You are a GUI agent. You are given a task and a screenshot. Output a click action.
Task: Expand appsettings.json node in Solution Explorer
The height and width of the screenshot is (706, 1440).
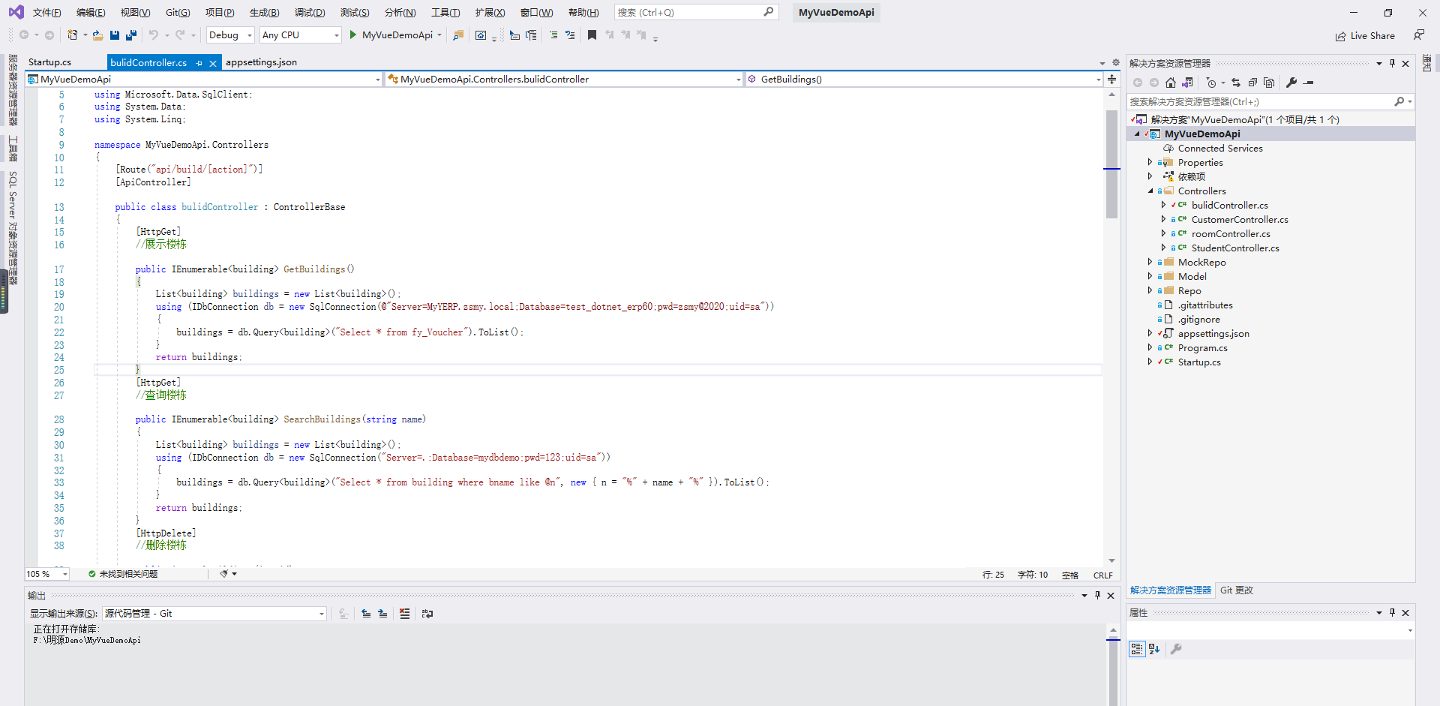pyautogui.click(x=1150, y=334)
